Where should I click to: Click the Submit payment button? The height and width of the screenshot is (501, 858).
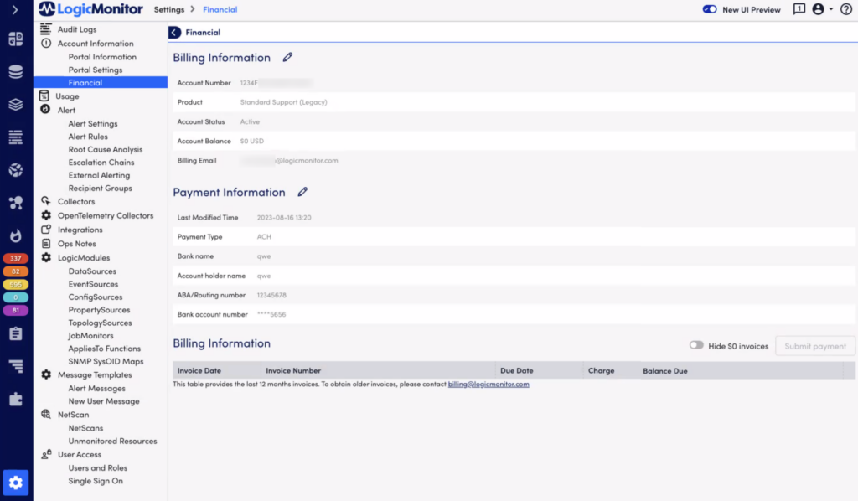point(814,346)
